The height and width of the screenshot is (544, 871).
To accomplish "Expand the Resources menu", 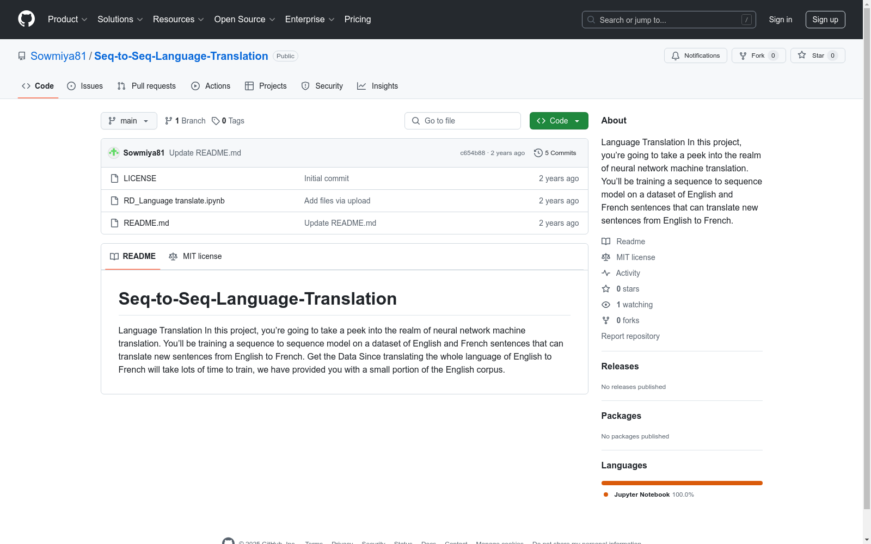I will (179, 20).
